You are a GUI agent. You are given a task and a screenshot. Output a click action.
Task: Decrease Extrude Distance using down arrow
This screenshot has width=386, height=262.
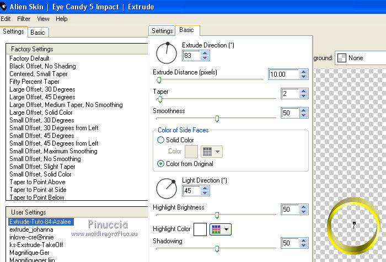click(303, 77)
